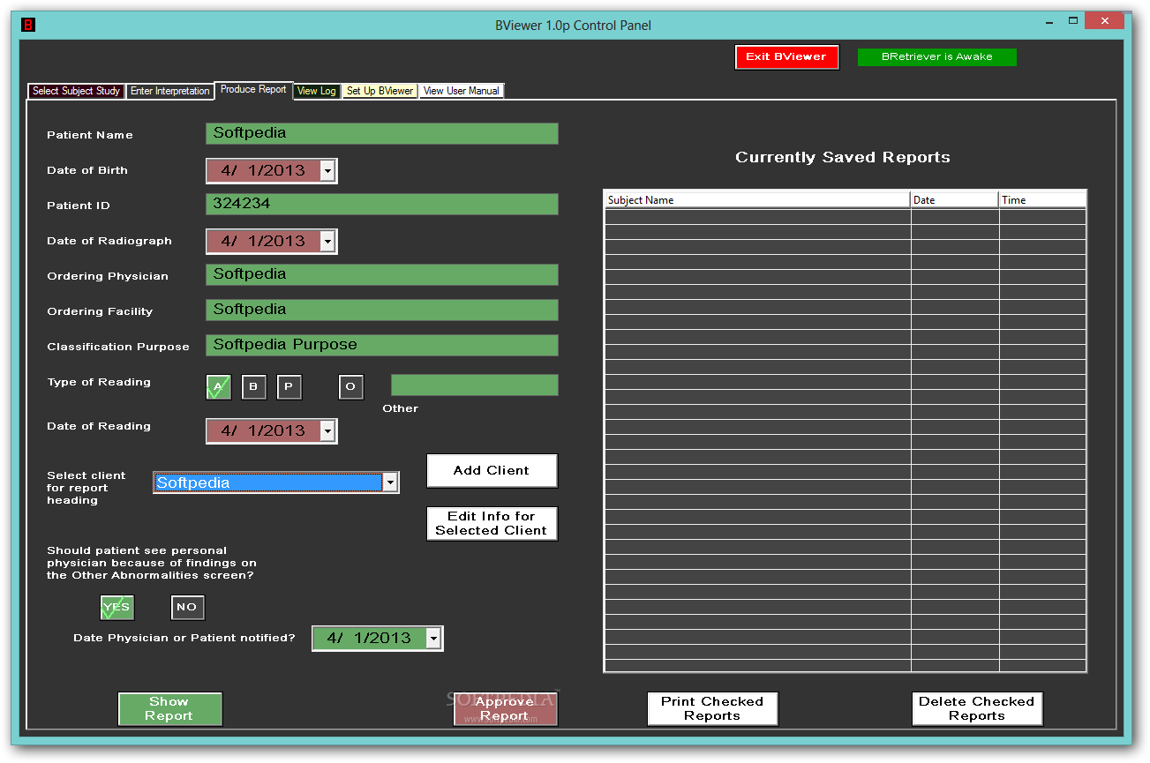The image size is (1150, 763).
Task: Toggle reading type A checkbox
Action: pos(218,387)
